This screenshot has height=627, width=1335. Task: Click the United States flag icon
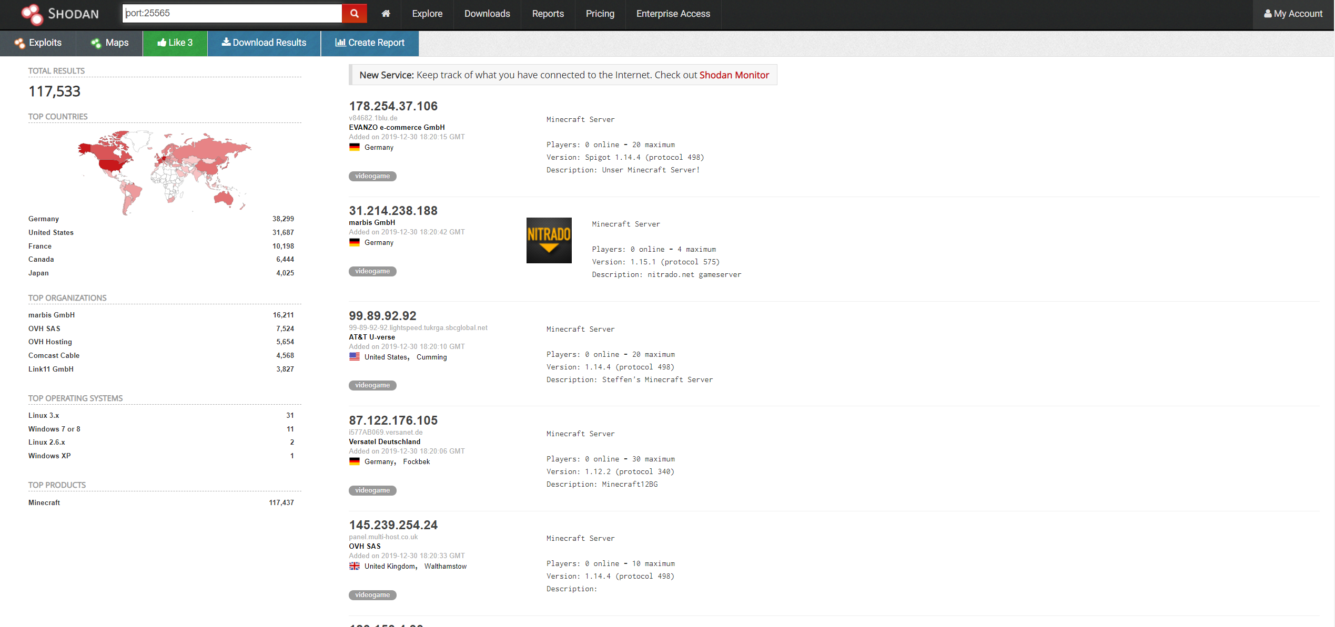[x=354, y=357]
